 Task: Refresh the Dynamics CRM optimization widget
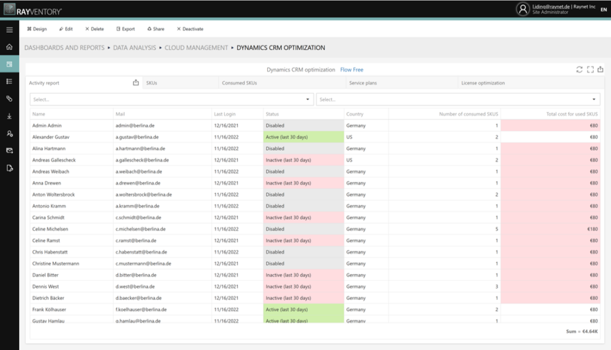pyautogui.click(x=579, y=69)
